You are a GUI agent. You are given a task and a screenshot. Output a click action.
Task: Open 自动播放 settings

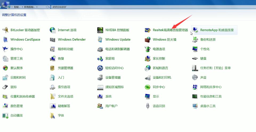[x=13, y=115]
